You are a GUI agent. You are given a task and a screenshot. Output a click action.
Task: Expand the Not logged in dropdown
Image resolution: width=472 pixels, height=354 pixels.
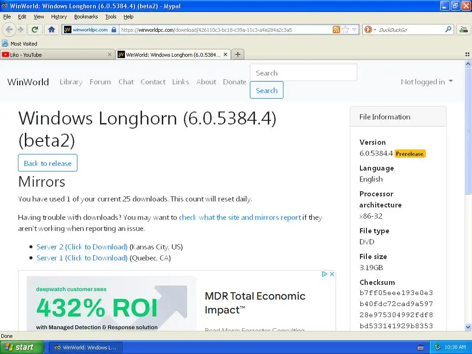point(426,82)
